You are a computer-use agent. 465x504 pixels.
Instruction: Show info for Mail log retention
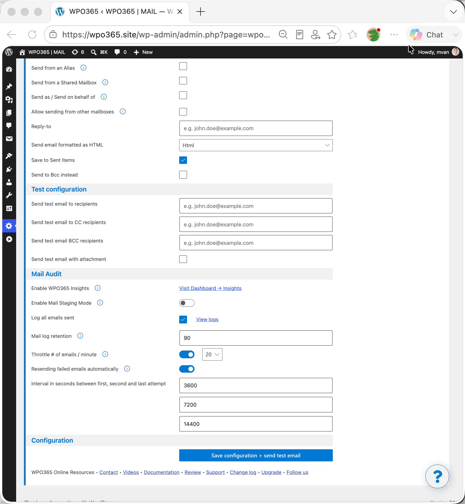point(80,336)
